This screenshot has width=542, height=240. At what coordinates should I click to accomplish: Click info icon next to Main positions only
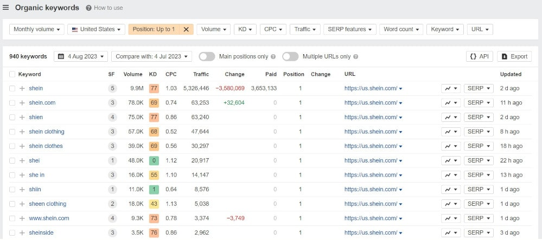[273, 57]
